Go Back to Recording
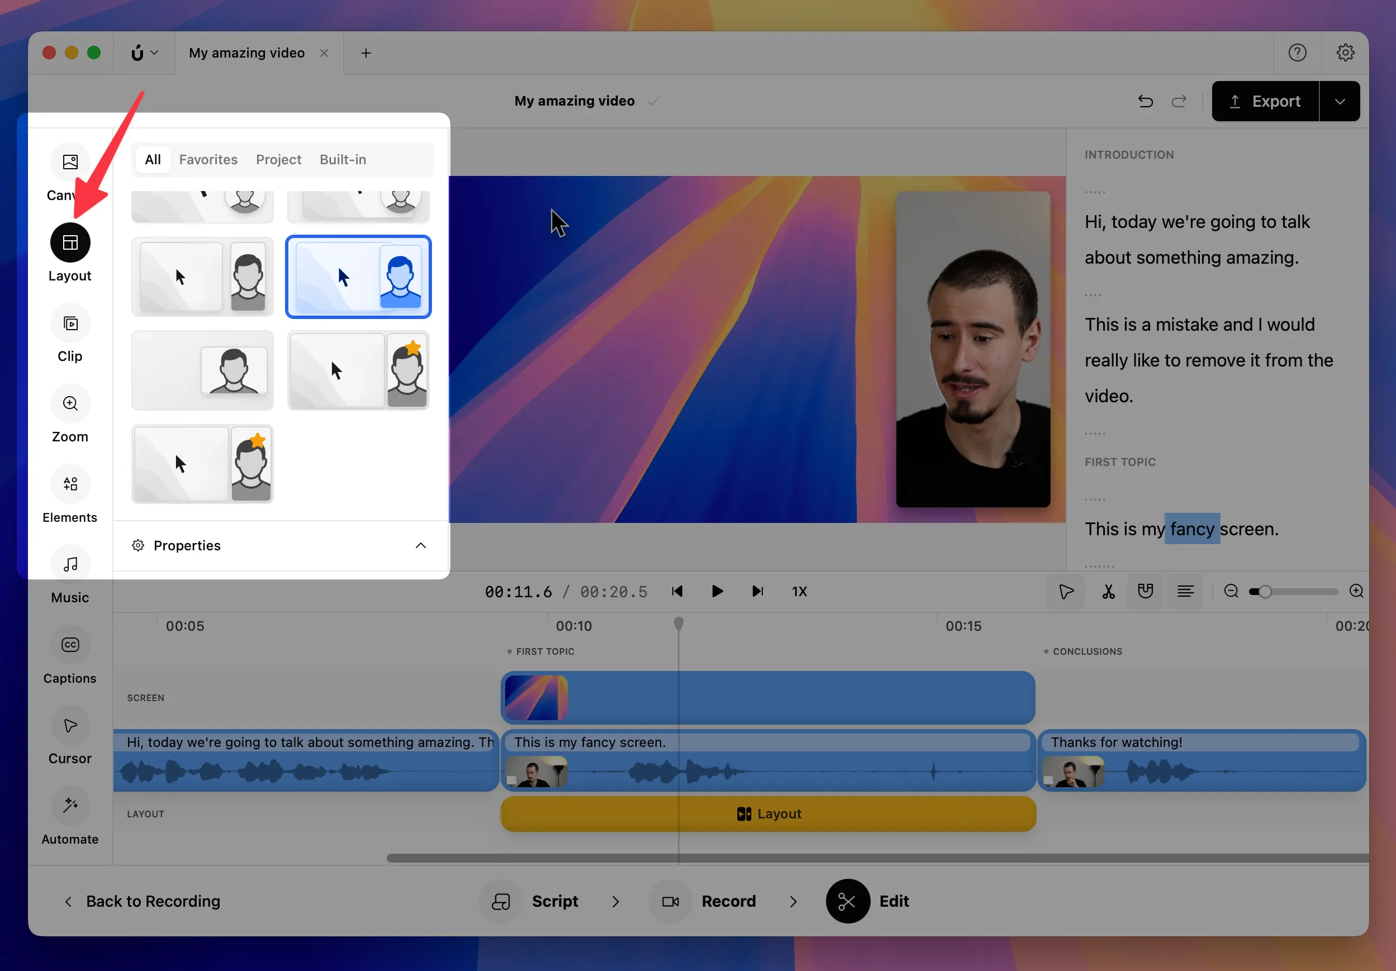The image size is (1396, 971). pyautogui.click(x=143, y=902)
